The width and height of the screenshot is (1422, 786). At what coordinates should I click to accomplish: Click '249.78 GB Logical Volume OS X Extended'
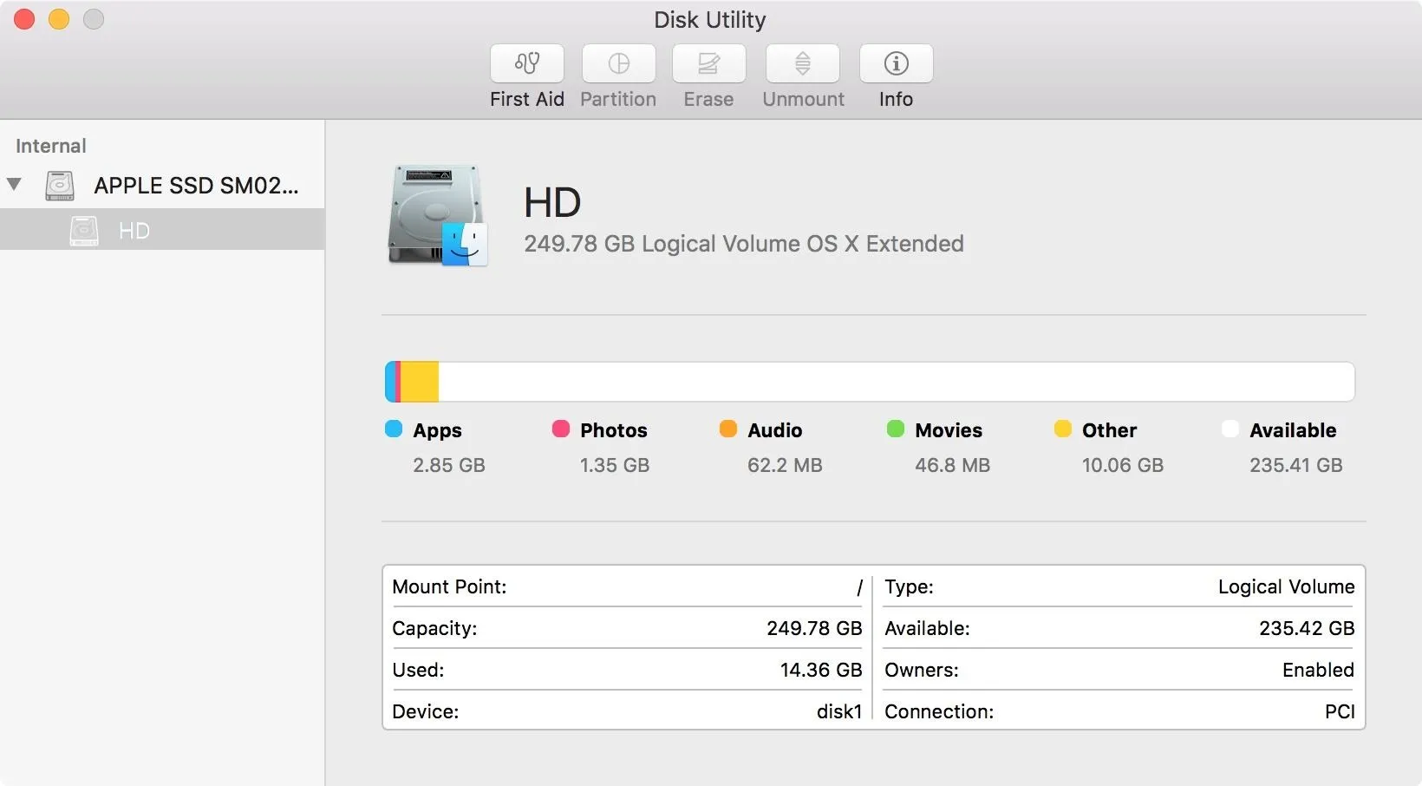[x=744, y=244]
